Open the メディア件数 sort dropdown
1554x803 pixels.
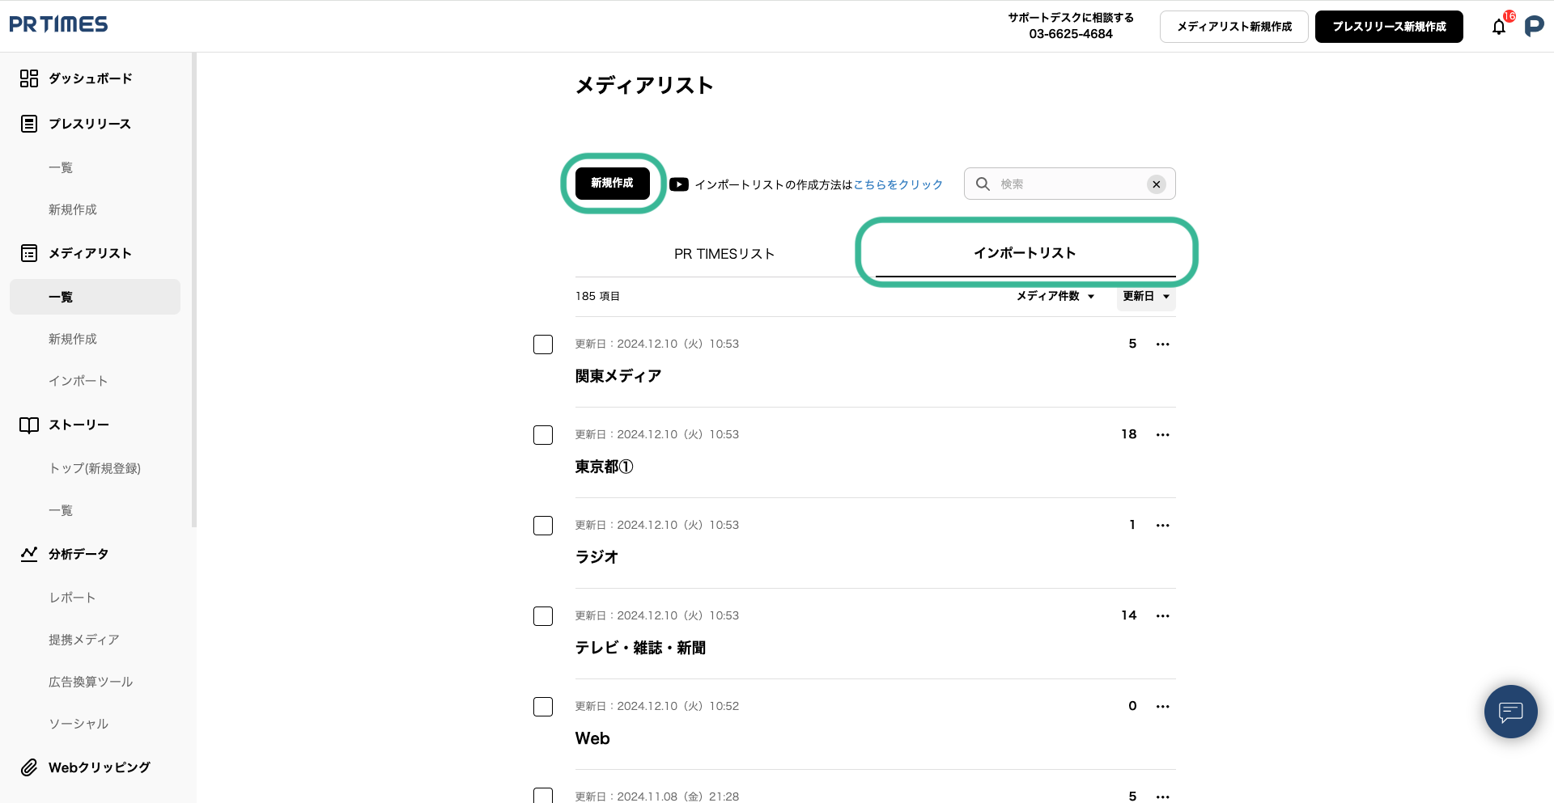pos(1055,297)
